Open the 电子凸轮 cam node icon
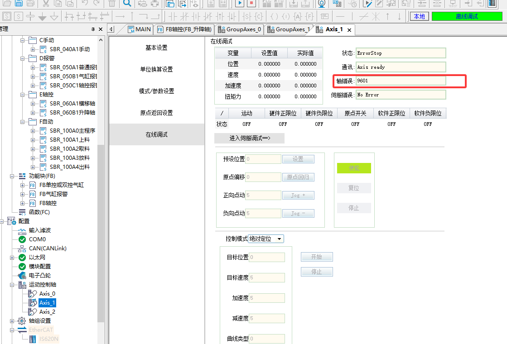Viewport: 507px width, 344px height. pos(22,275)
